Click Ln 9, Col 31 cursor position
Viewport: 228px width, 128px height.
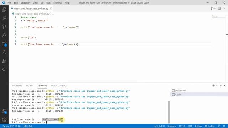pyautogui.click(x=159, y=126)
